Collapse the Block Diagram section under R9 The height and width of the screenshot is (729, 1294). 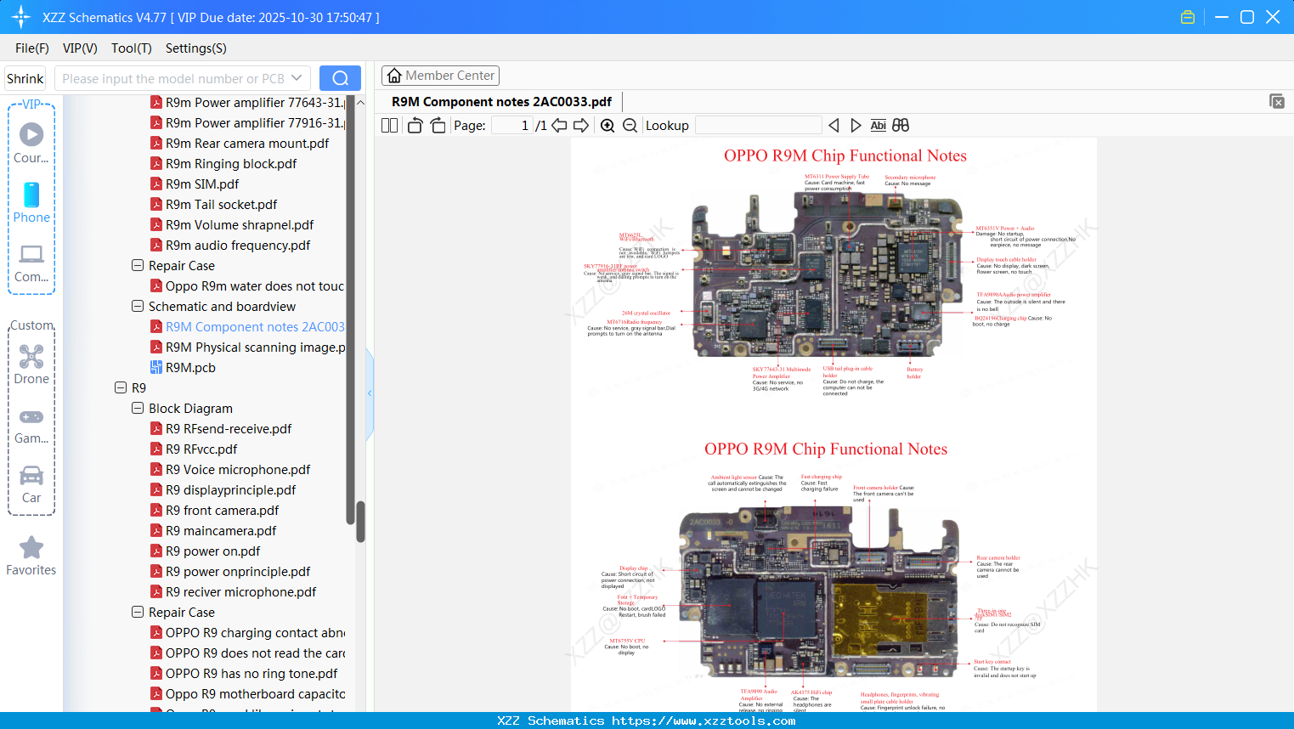point(137,408)
